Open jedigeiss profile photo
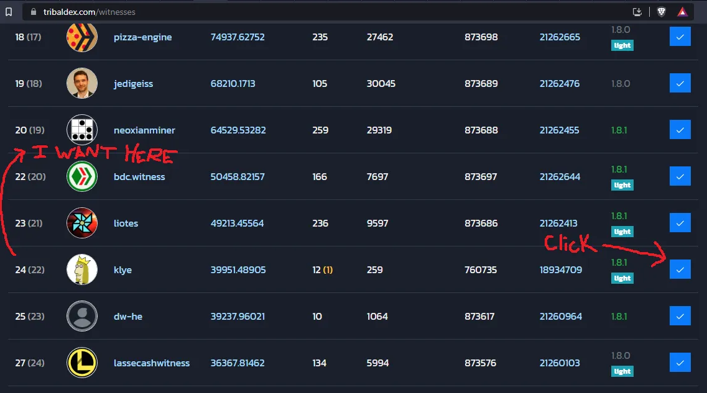707x393 pixels. (82, 83)
